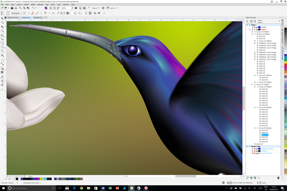Toggle the lock on the Guides layer
The width and height of the screenshot is (287, 191).
pos(257,27)
